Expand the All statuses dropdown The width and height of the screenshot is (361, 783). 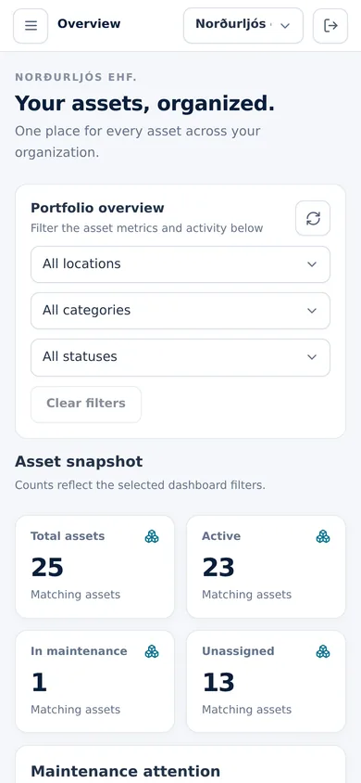pos(180,357)
